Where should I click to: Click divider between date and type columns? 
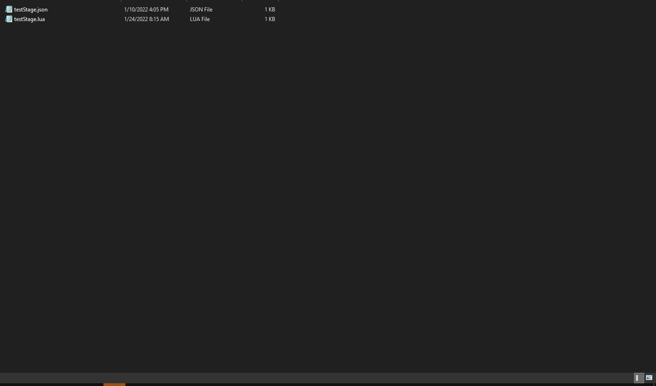[187, 1]
